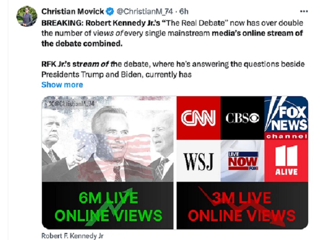316x240 pixels.
Task: Click the red downward arrow graphic
Action: click(242, 206)
